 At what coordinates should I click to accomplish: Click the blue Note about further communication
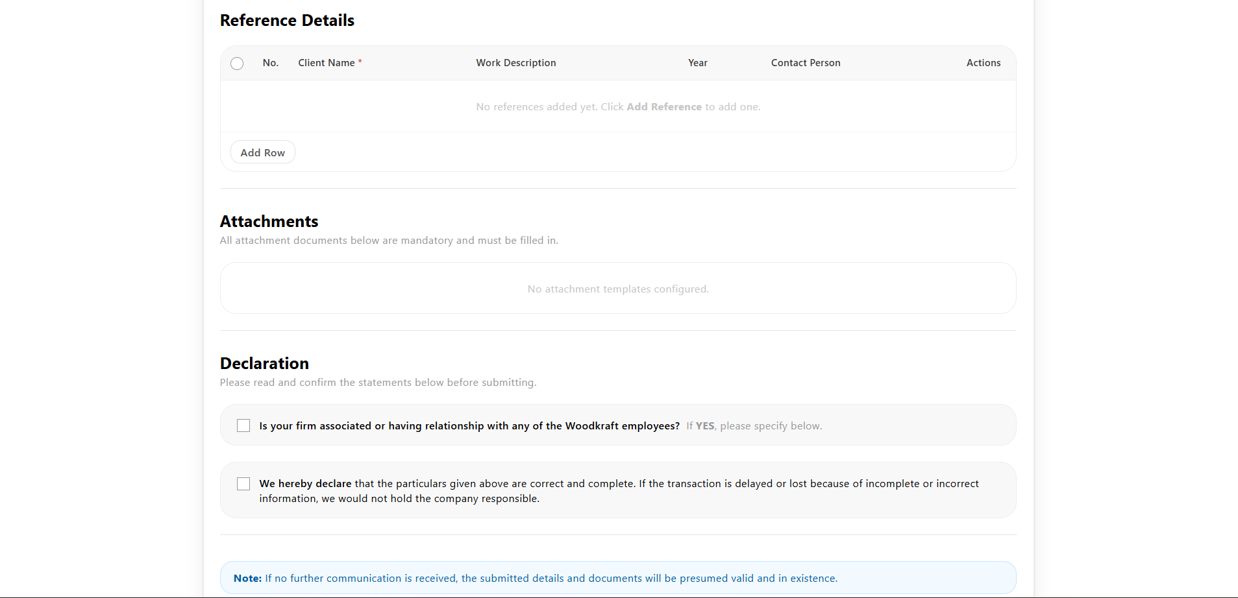618,578
